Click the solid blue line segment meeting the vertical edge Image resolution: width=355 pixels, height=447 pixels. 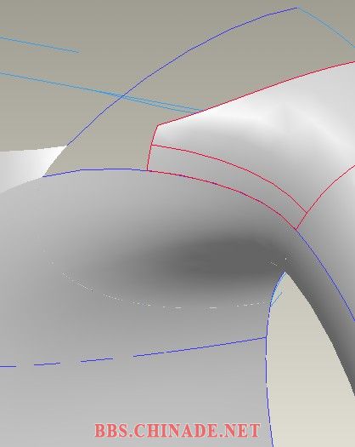click(199, 347)
